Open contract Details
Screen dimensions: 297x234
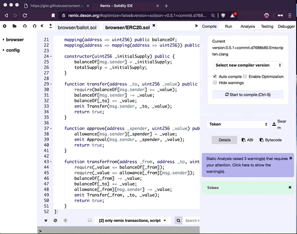pyautogui.click(x=225, y=140)
